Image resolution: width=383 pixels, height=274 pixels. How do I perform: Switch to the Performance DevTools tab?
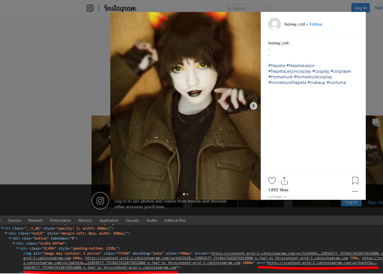(x=60, y=220)
